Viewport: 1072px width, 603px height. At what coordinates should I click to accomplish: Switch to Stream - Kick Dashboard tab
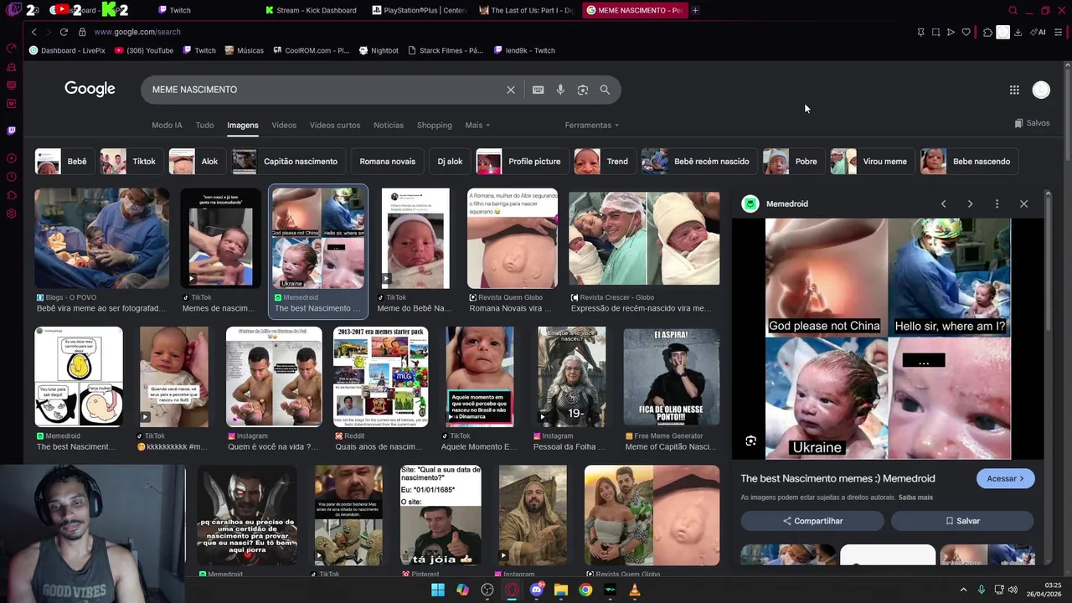click(311, 10)
